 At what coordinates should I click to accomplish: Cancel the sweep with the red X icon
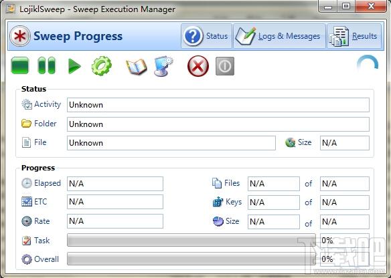tap(198, 66)
